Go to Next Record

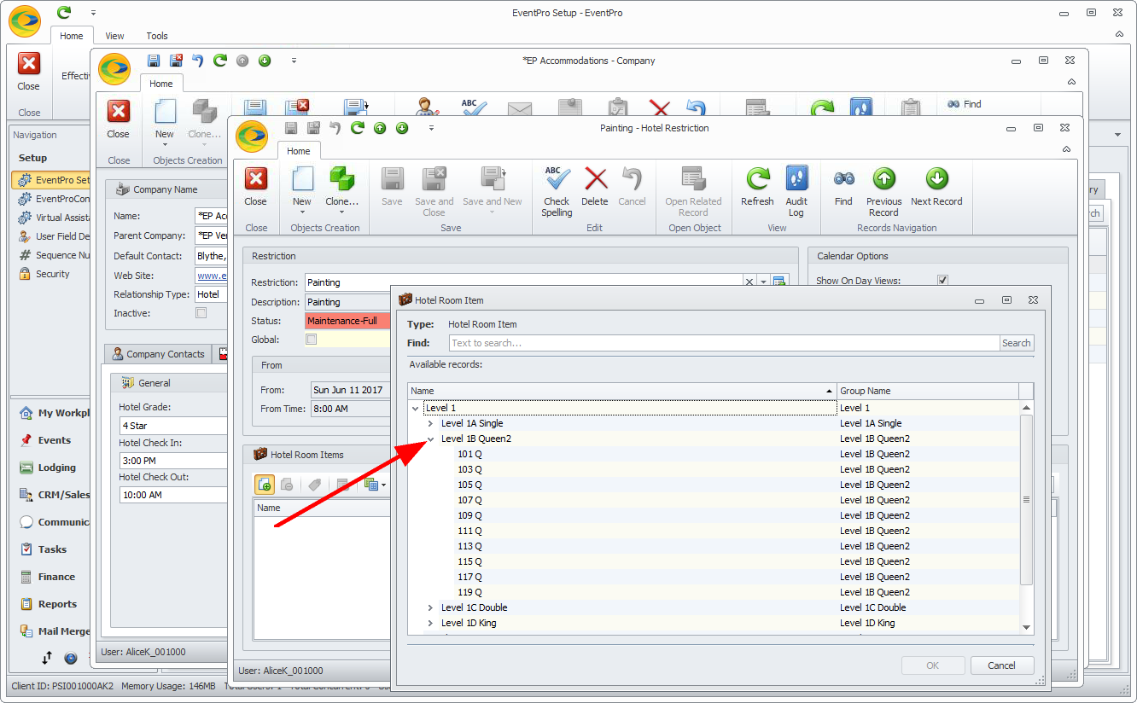(x=936, y=187)
